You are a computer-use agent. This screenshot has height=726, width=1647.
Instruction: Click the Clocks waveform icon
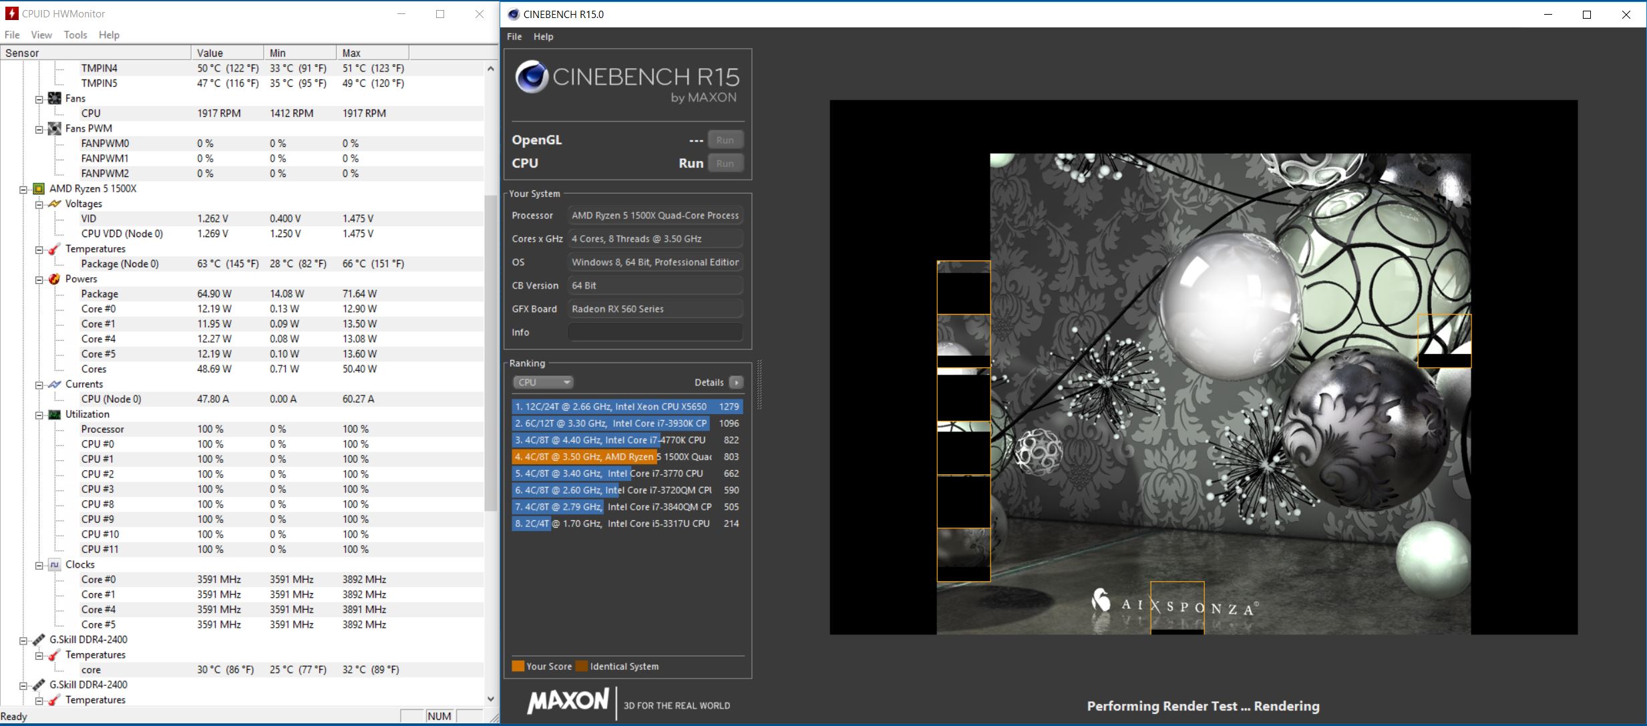55,564
